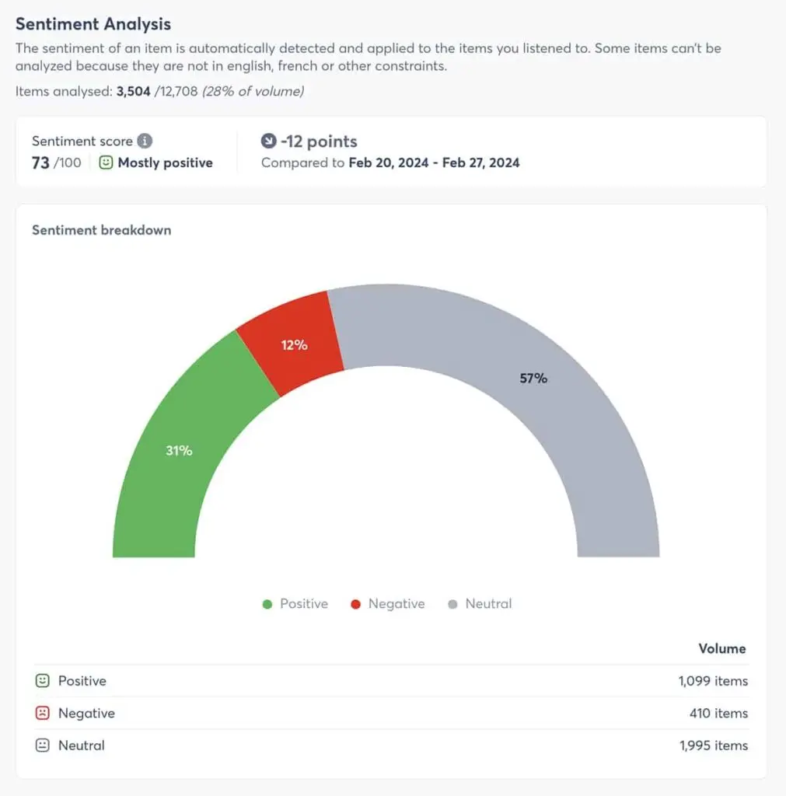Click the positive smiley icon in the Positive row
The image size is (786, 796).
pyautogui.click(x=41, y=680)
